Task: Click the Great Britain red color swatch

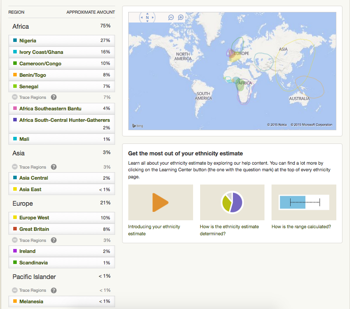Action: 15,229
